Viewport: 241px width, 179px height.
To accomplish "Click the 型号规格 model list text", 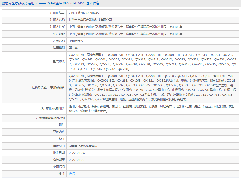I will [x=152, y=62].
